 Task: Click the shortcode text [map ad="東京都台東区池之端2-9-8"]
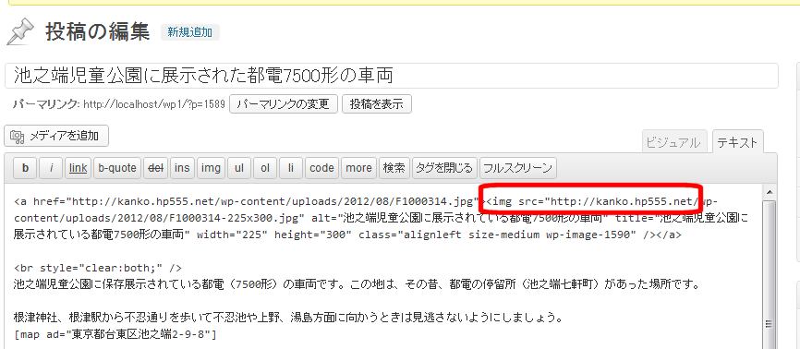[x=115, y=335]
